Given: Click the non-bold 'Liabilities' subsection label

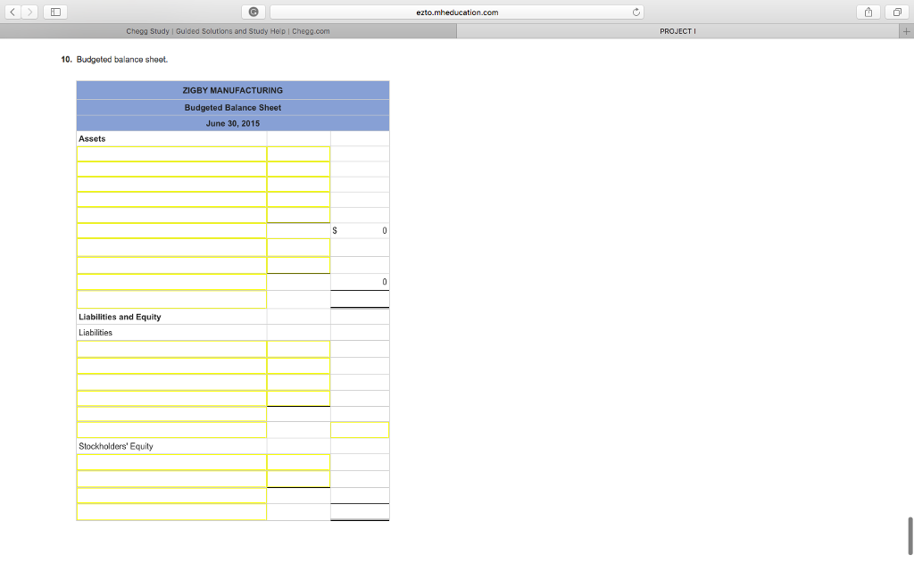Looking at the screenshot, I should (x=96, y=333).
